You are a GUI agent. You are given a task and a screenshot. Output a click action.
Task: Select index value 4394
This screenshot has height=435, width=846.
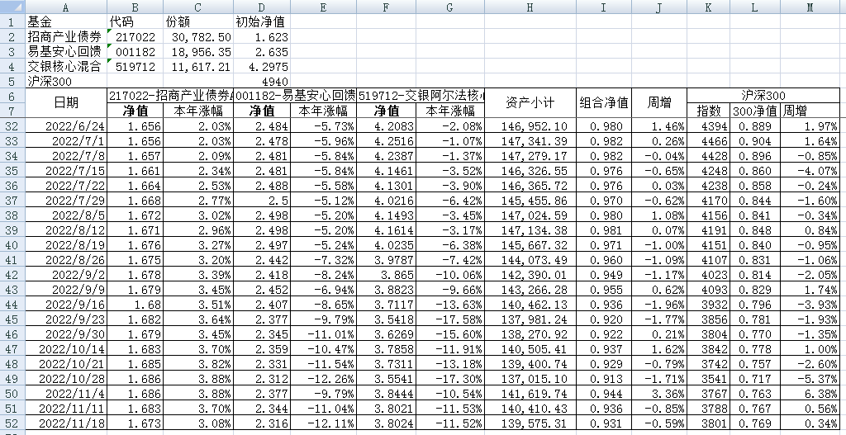coord(708,126)
